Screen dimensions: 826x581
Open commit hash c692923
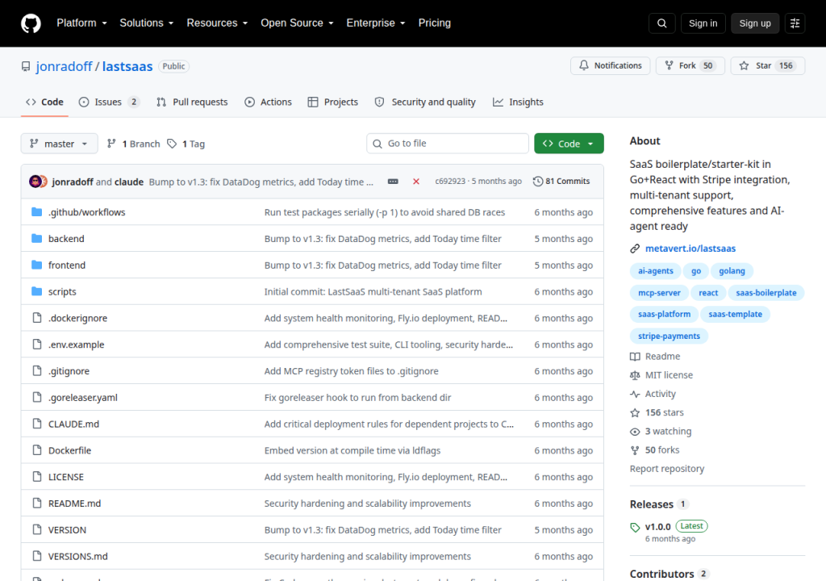(x=450, y=182)
